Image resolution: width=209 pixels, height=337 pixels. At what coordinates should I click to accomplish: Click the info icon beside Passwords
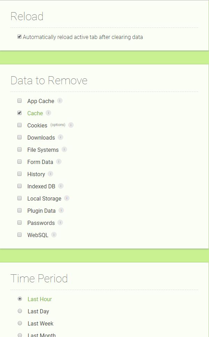(x=60, y=222)
